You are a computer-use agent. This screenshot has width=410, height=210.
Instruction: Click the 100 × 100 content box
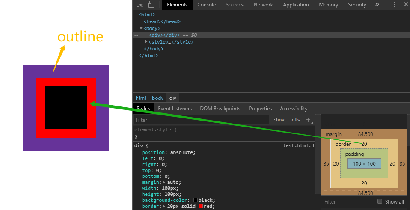pos(364,163)
